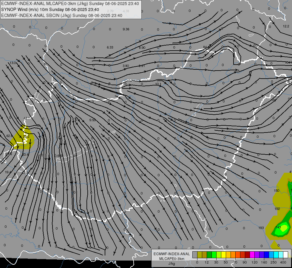Click the 150 value on the map
The width and height of the screenshot is (292, 268).
click(x=276, y=191)
